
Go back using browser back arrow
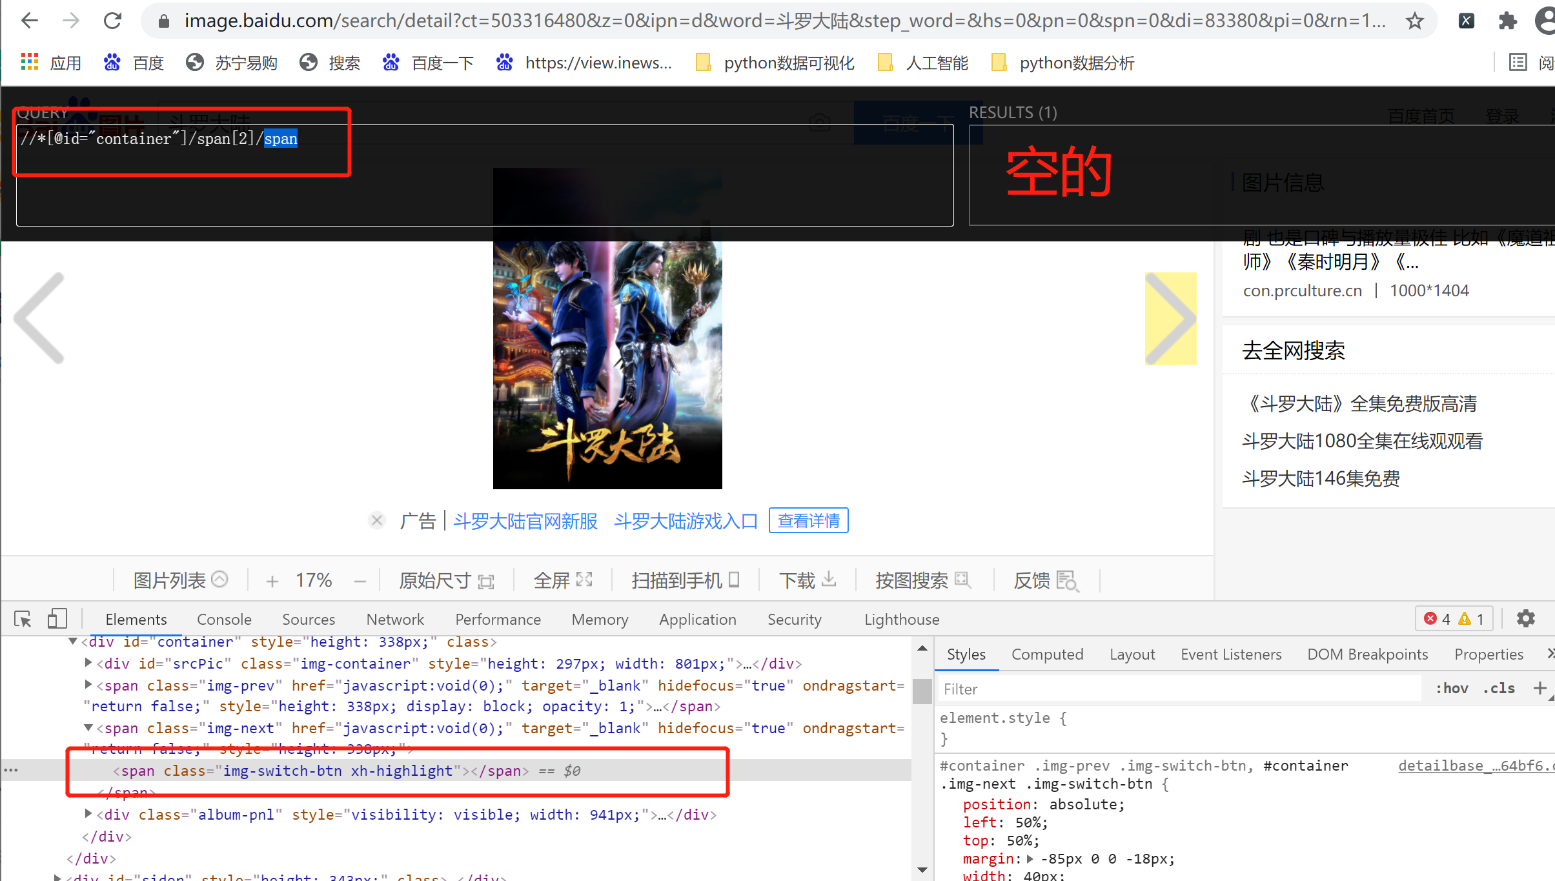tap(30, 21)
